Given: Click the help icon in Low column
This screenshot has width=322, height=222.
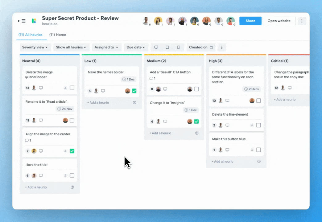Looking at the screenshot, I should tap(134, 102).
